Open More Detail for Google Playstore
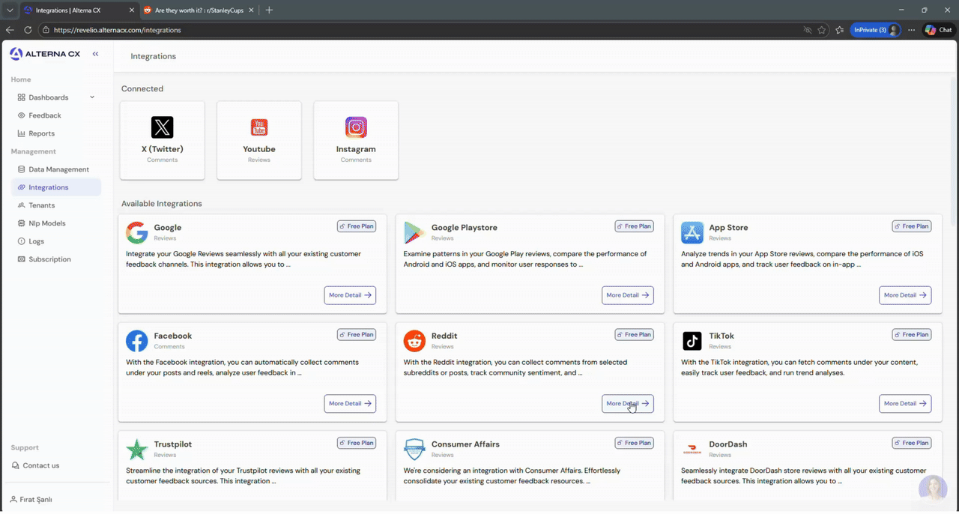Screen dimensions: 959x514 tap(628, 295)
